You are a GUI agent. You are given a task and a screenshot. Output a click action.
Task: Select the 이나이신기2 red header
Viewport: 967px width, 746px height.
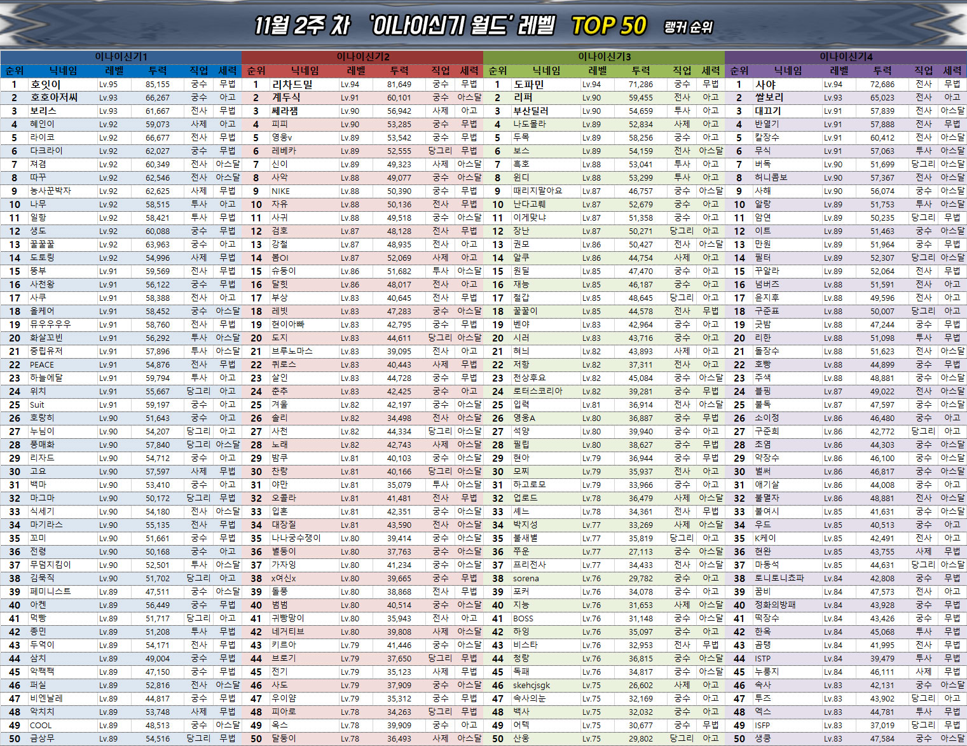pos(362,57)
